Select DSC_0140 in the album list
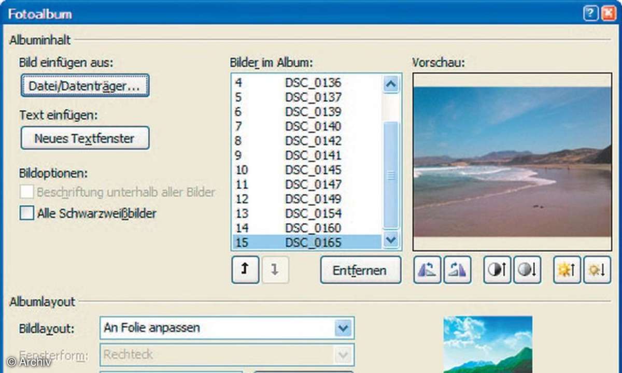This screenshot has width=622, height=373. point(307,126)
